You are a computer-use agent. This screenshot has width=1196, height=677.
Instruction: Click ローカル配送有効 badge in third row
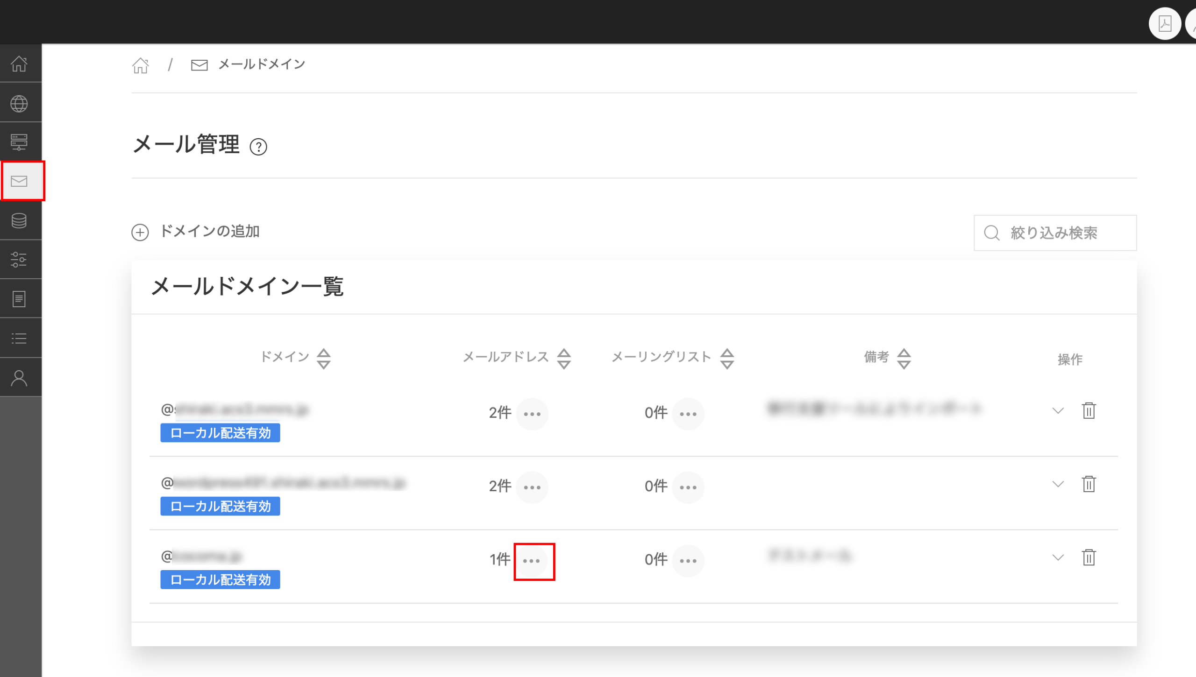(220, 579)
